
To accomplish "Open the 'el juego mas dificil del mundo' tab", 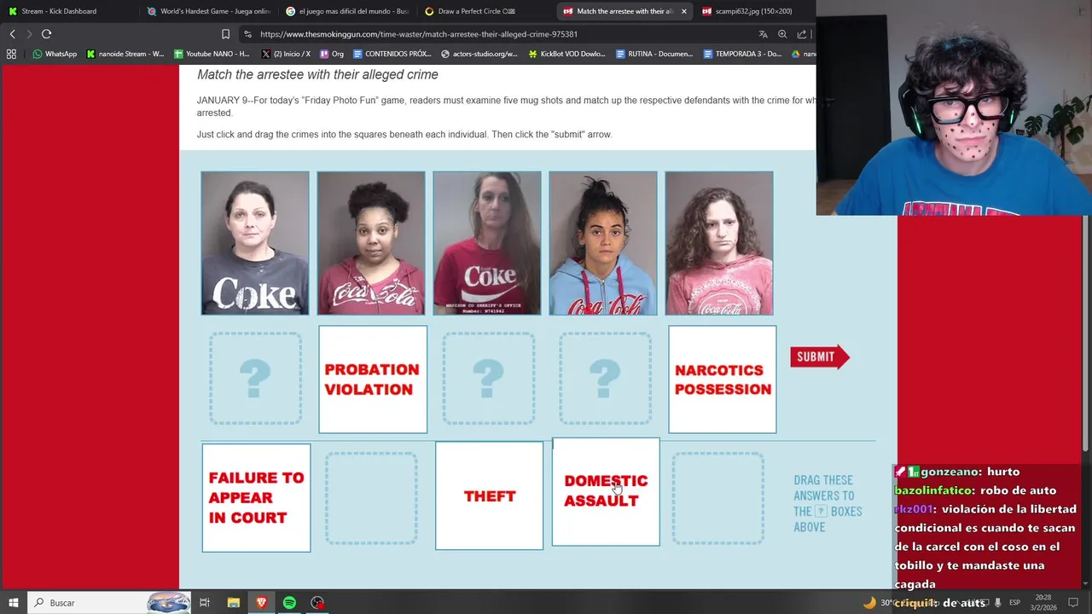I will (346, 11).
